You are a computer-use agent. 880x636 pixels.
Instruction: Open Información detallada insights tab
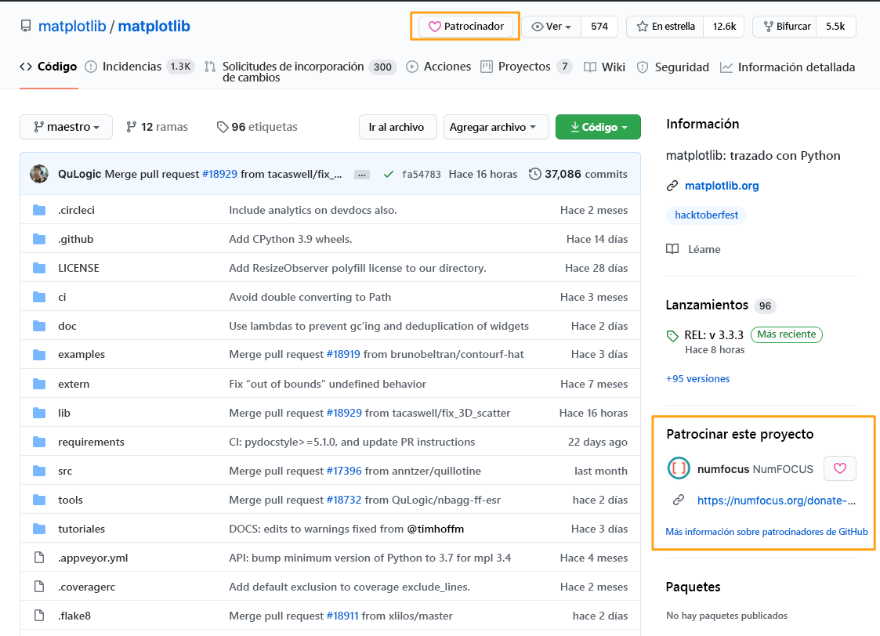[788, 67]
